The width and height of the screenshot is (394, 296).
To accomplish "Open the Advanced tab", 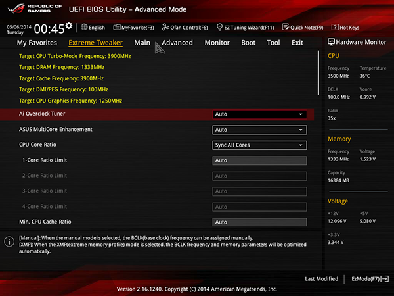I will coord(177,43).
